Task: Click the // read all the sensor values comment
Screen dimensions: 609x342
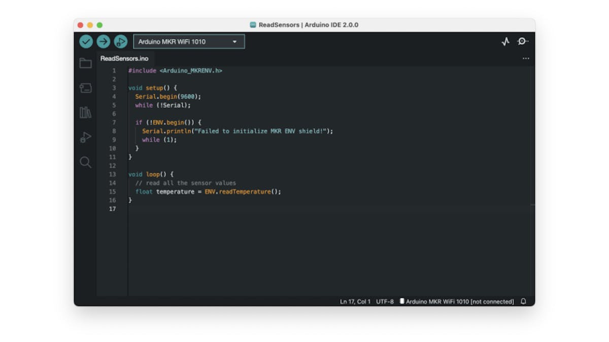Action: pyautogui.click(x=186, y=182)
